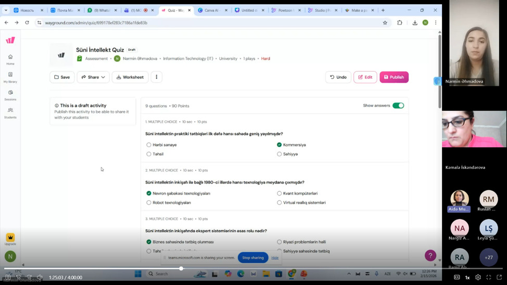
Task: Choose the Kvant kompüterləri answer option
Action: click(x=280, y=193)
